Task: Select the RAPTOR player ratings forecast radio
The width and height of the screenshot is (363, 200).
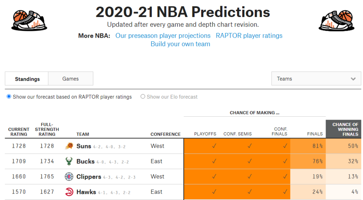Action: pos(9,96)
